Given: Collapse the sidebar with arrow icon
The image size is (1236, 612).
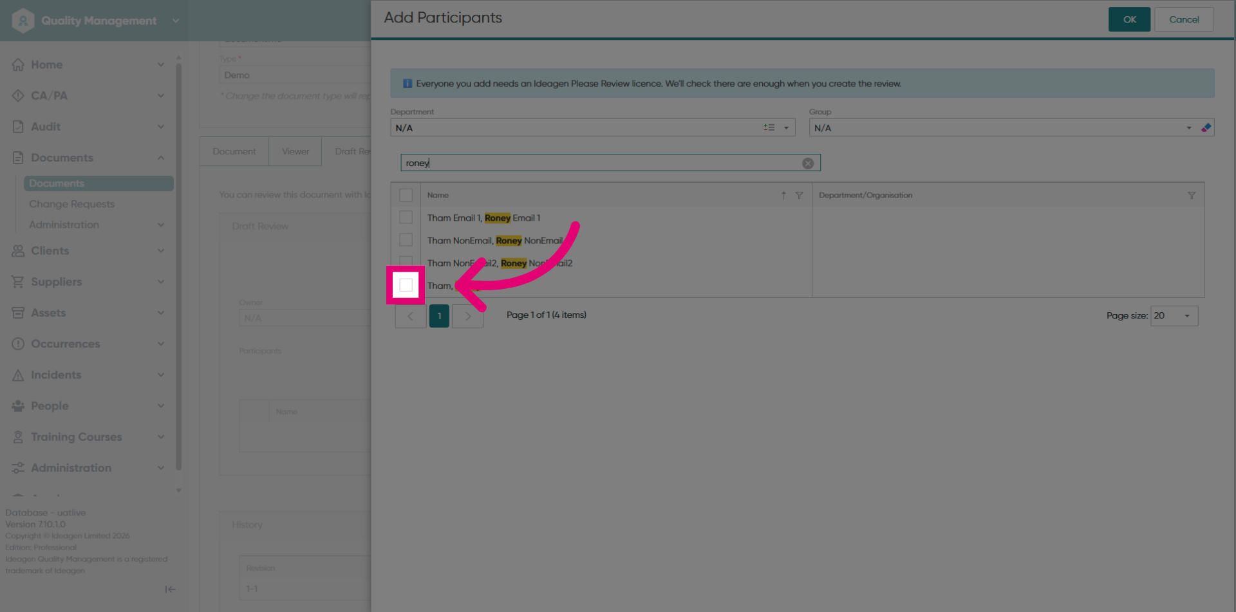Looking at the screenshot, I should click(170, 589).
